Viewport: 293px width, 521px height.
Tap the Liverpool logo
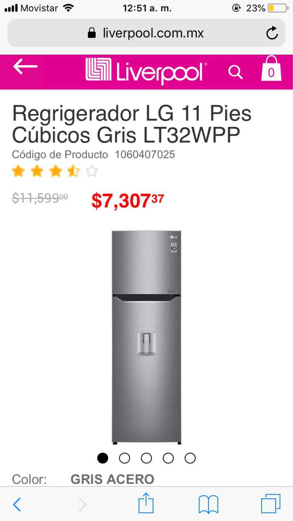144,71
